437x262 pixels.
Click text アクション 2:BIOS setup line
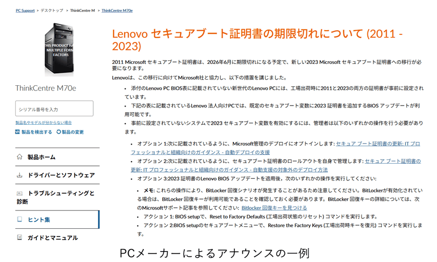[x=280, y=230]
